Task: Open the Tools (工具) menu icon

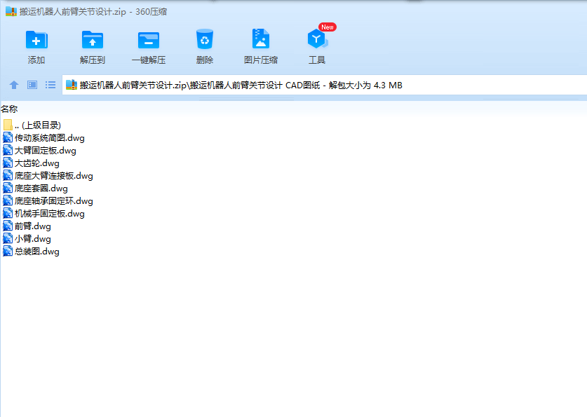Action: (x=317, y=39)
